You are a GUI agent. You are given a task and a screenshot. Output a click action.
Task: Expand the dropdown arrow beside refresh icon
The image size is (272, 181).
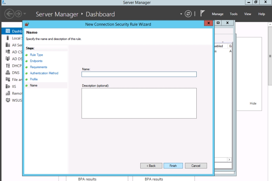pos(181,14)
